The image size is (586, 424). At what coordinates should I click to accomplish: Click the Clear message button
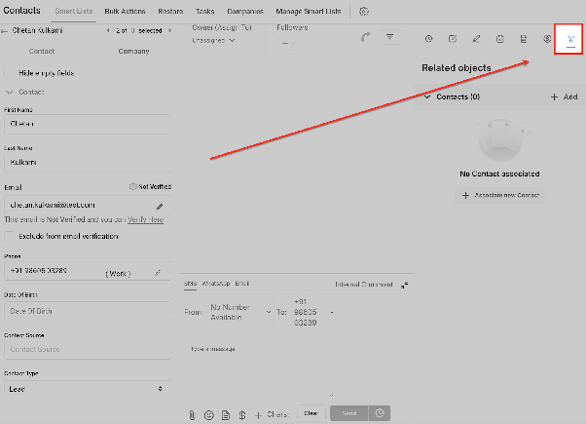[x=311, y=413]
